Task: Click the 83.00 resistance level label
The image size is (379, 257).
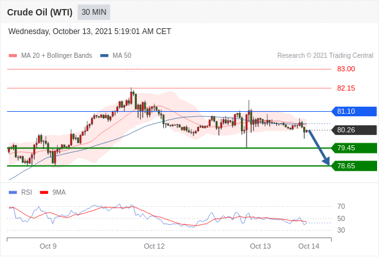Action: tap(346, 69)
